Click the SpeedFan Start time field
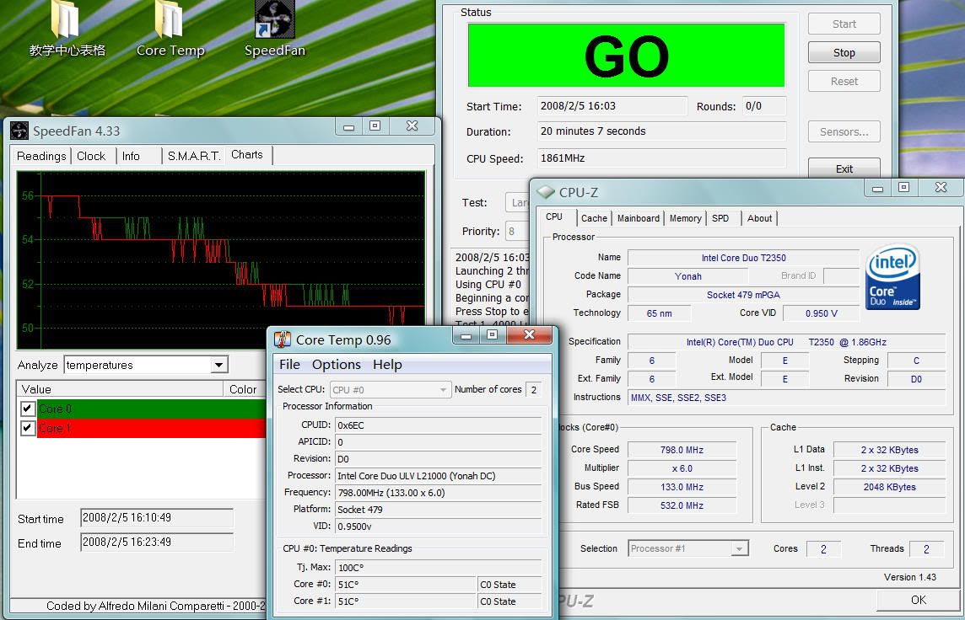Viewport: 965px width, 620px height. tap(157, 518)
